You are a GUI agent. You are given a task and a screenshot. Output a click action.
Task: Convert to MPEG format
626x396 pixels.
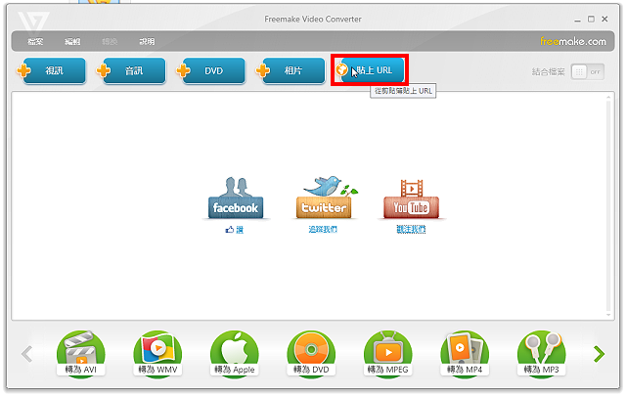coord(387,354)
